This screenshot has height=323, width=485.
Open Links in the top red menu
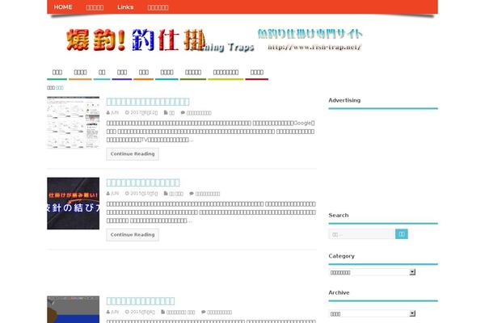[x=125, y=7]
